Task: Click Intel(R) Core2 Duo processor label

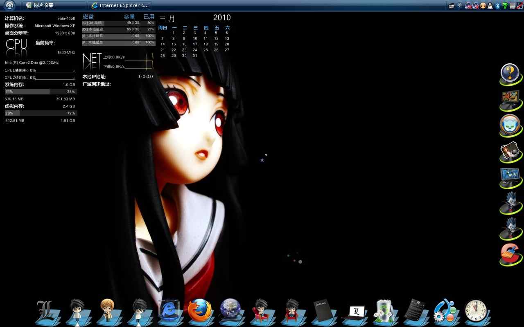Action: coord(32,63)
